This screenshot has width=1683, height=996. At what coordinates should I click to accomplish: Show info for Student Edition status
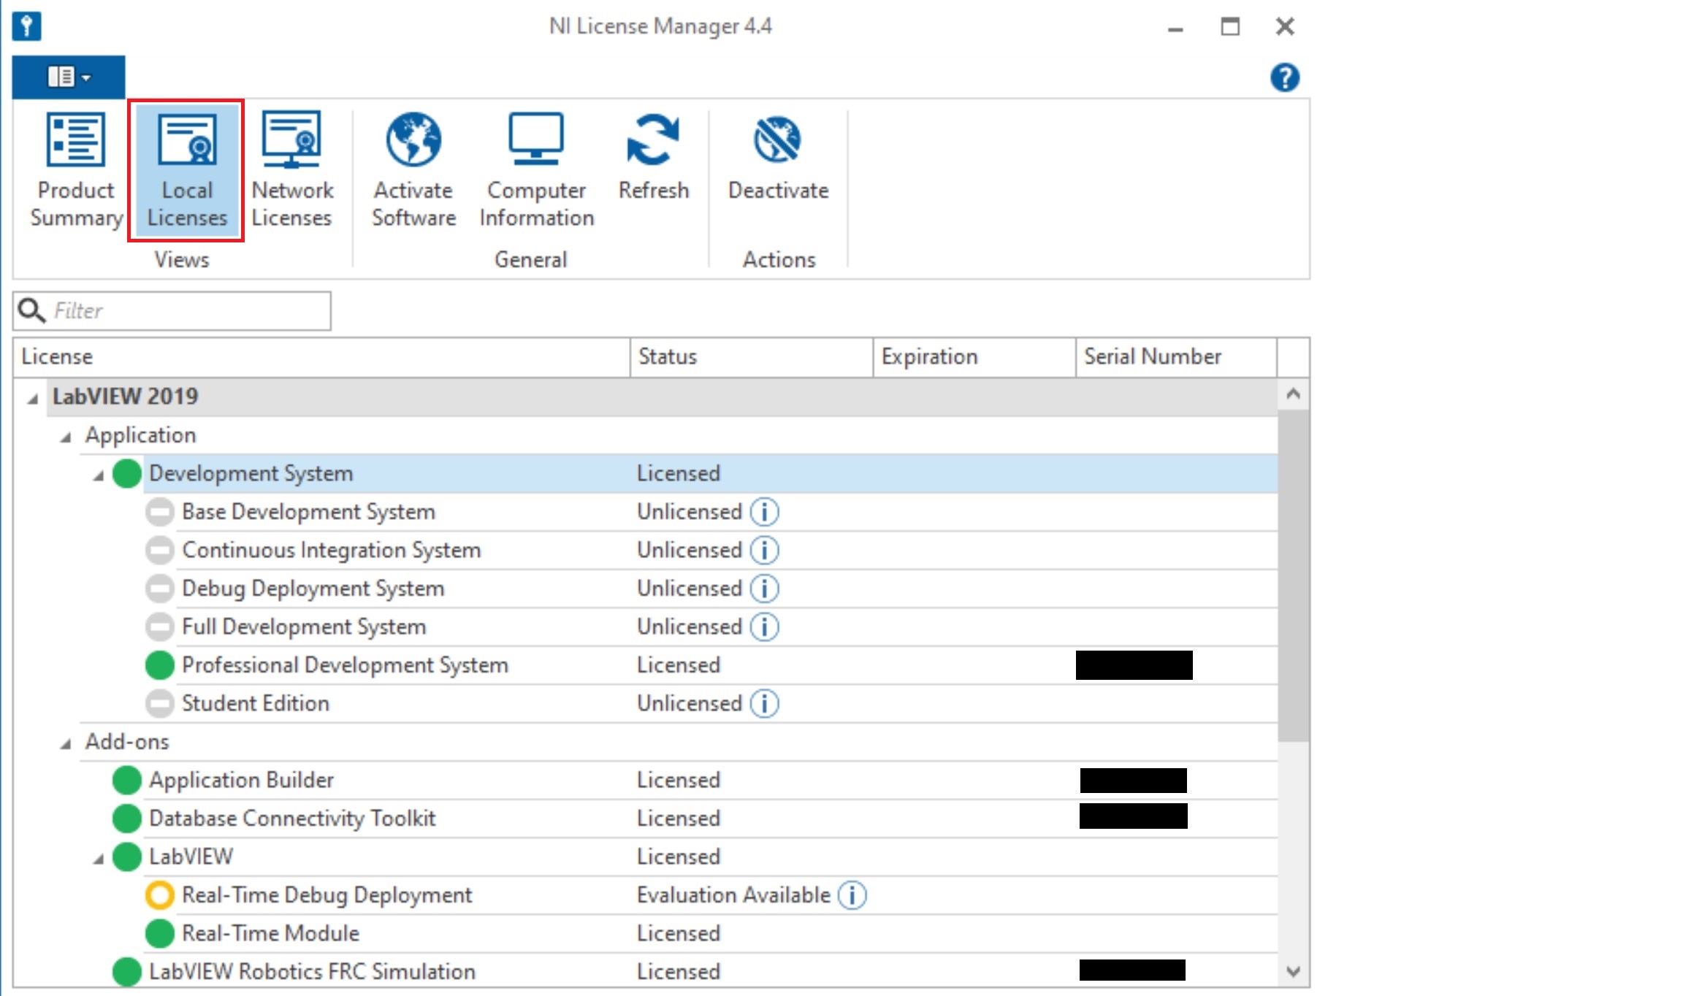pyautogui.click(x=765, y=703)
